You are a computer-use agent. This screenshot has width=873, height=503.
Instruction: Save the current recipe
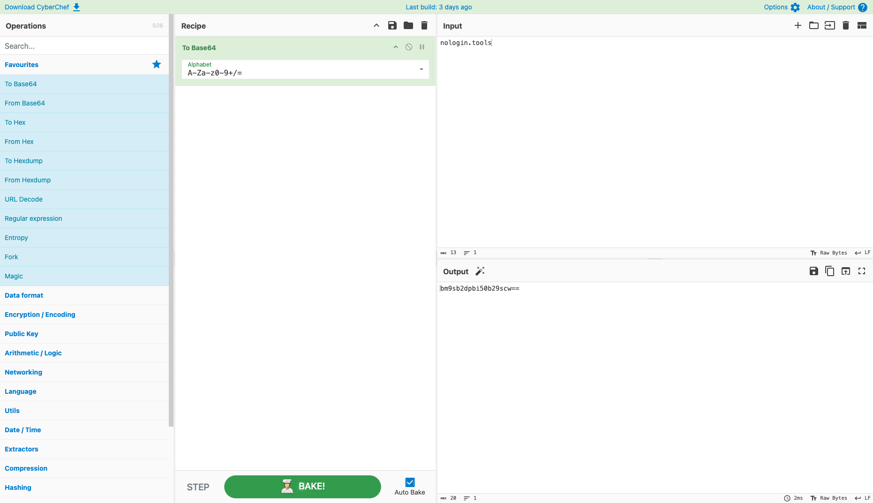(x=392, y=26)
